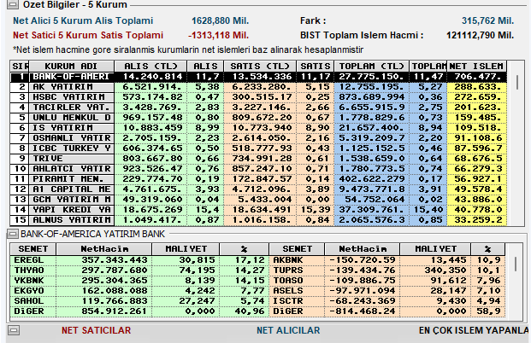Click net hacim value 357.343.443 for EREGL

(104, 260)
